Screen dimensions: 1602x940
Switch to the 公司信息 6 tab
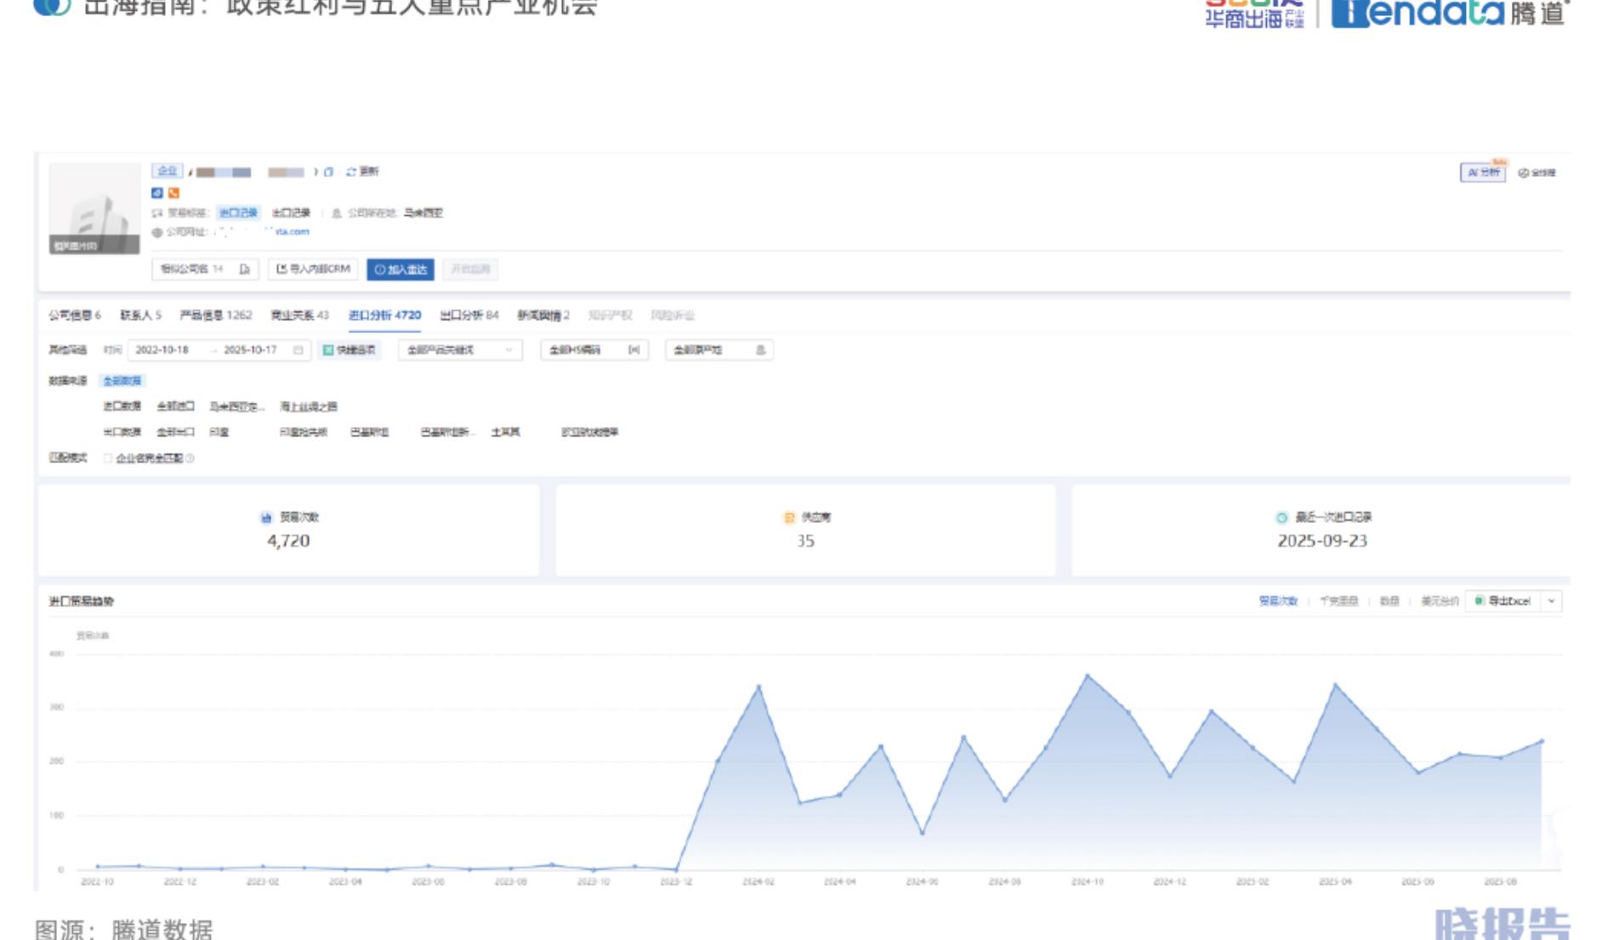tap(75, 315)
